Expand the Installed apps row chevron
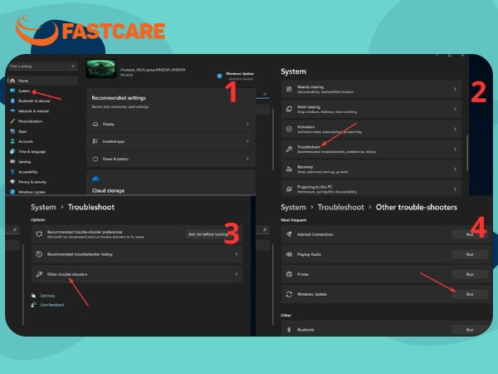 [x=247, y=141]
